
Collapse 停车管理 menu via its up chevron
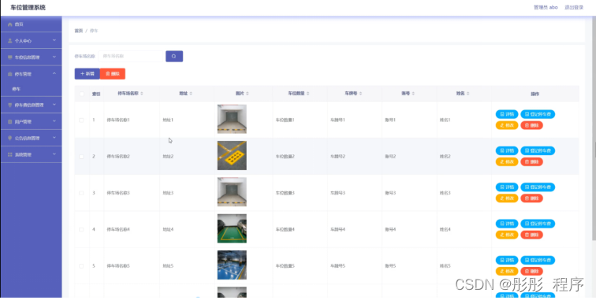coord(54,74)
